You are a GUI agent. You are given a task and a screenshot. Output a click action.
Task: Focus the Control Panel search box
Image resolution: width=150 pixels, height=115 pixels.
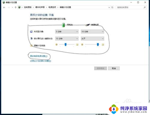[x=131, y=7]
